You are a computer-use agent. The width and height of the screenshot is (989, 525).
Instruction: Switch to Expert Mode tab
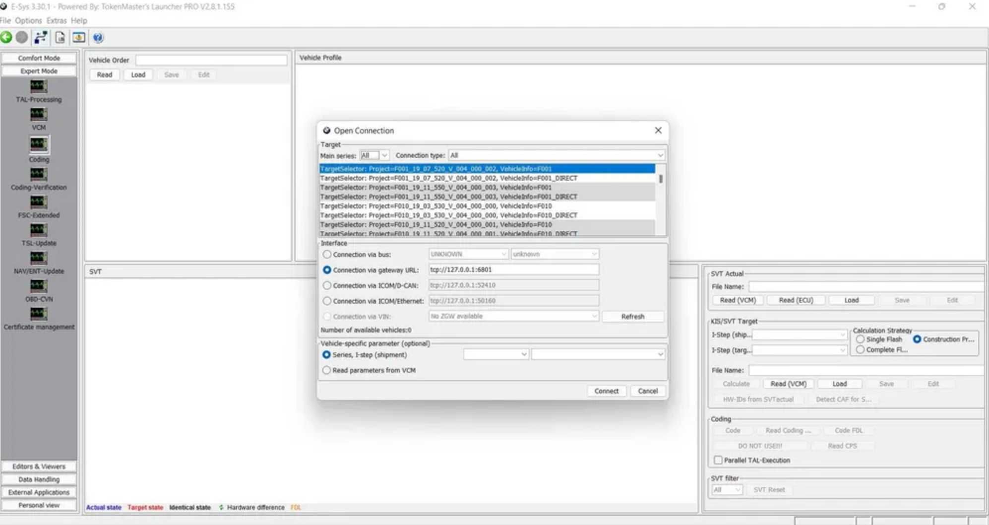pyautogui.click(x=39, y=71)
